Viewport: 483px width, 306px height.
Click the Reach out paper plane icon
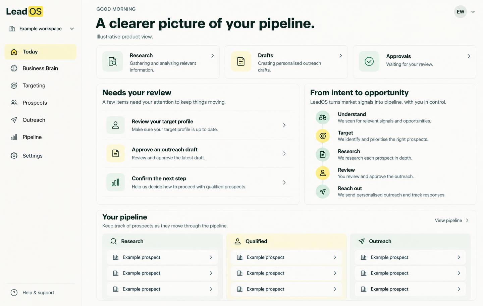[323, 192]
